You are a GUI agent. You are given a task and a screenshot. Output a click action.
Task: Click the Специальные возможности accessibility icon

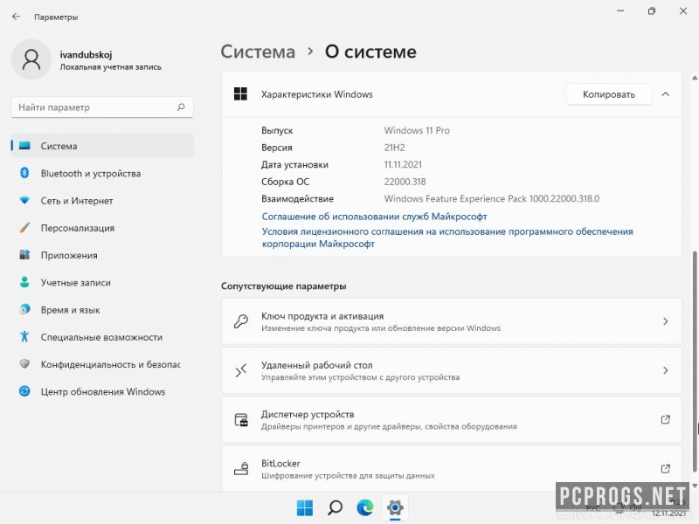coord(25,336)
